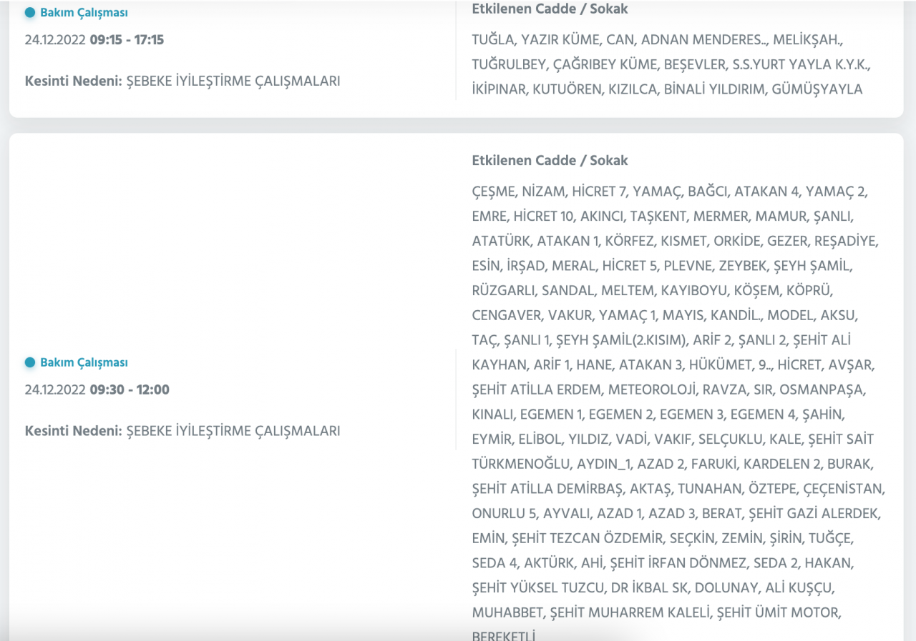Select the ÇEÇENİSTAN street name
This screenshot has width=916, height=641.
pos(844,489)
